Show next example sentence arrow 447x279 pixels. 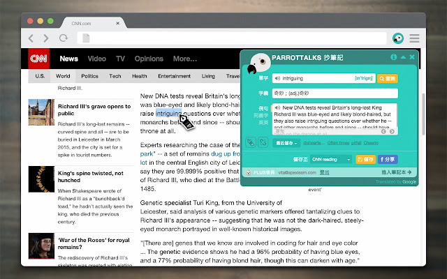click(392, 131)
